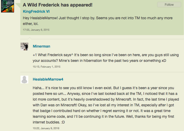184x131 pixels.
Task: Click KingFredrick VI's creeper avatar image
Action: pos(7,6)
